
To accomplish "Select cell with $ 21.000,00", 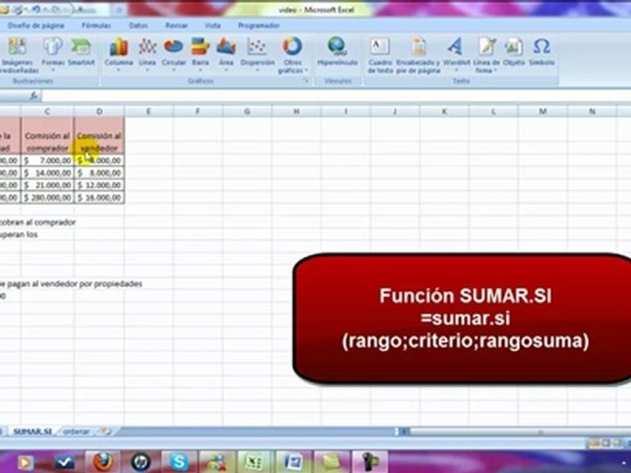I will 47,185.
